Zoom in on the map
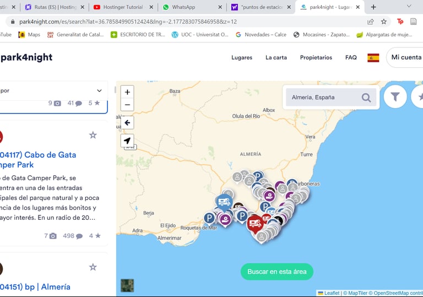 127,92
